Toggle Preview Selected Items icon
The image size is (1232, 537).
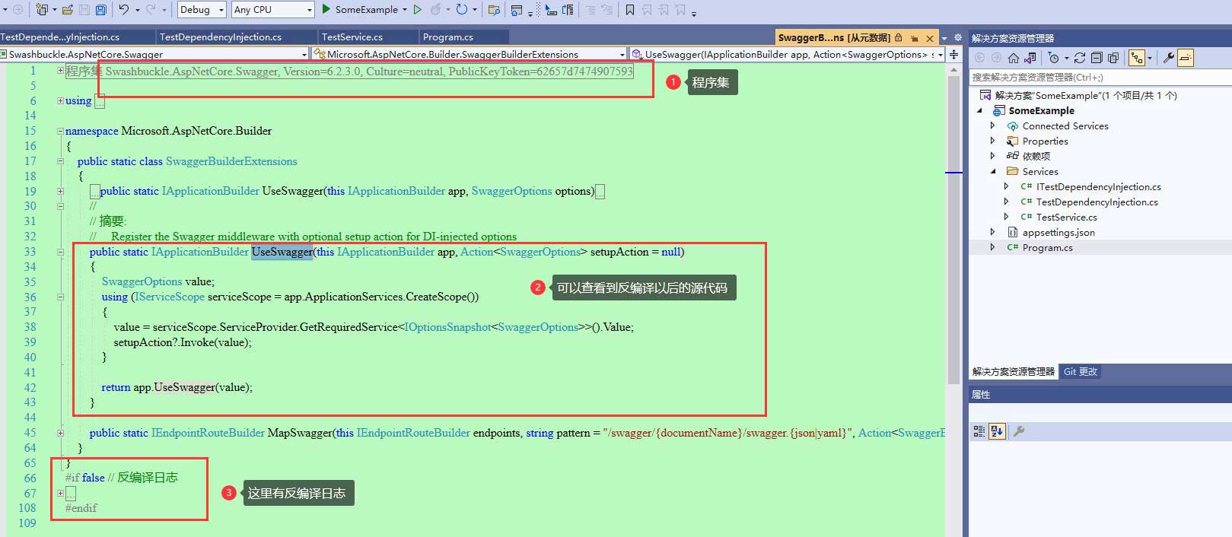1186,58
